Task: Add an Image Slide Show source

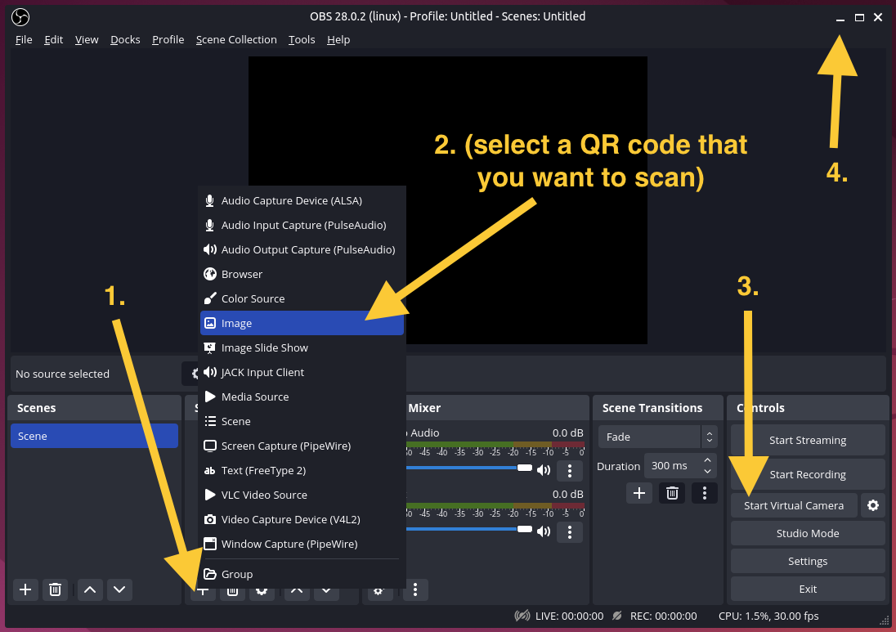Action: 302,348
